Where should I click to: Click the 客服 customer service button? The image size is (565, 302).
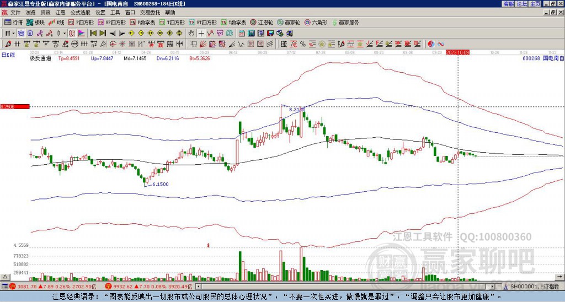pos(508,4)
